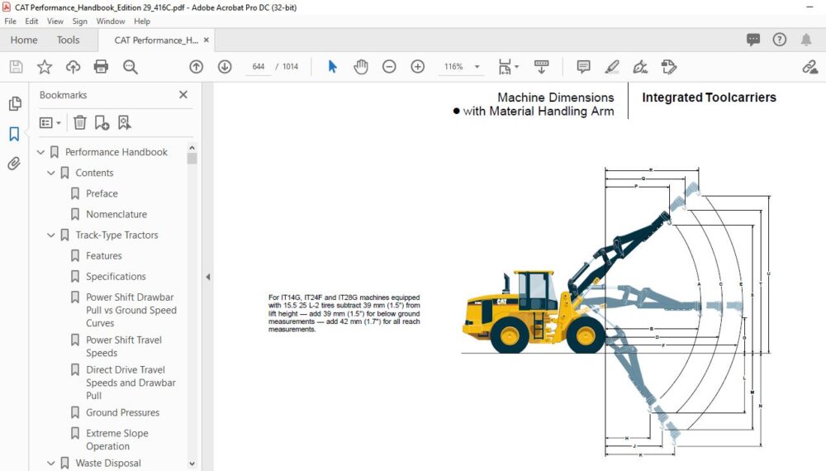Close the Bookmarks panel
Image resolution: width=826 pixels, height=471 pixels.
[183, 95]
